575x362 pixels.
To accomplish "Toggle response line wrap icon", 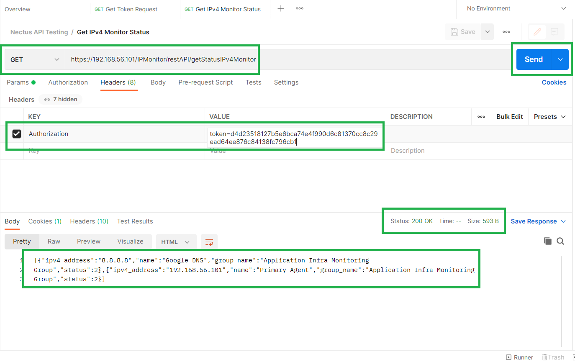I will 209,242.
